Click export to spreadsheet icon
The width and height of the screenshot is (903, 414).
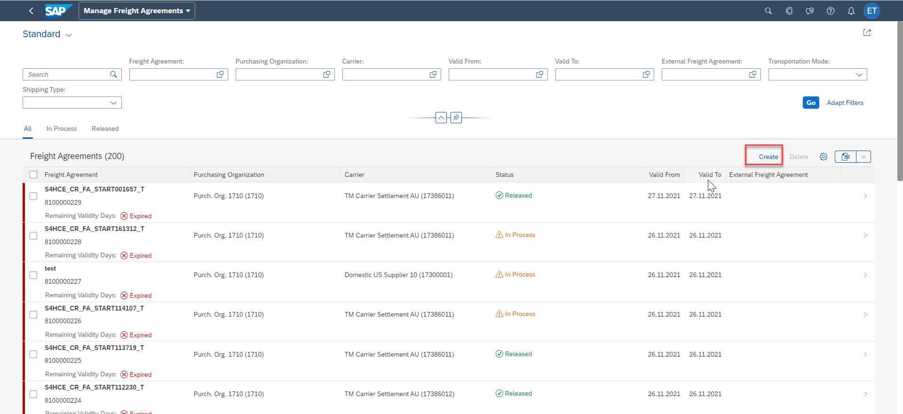(845, 157)
